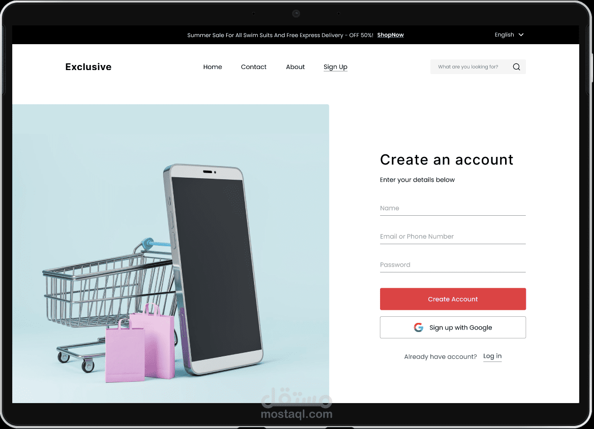Click the Google logo icon
Screen dimensions: 594x429
[418, 327]
